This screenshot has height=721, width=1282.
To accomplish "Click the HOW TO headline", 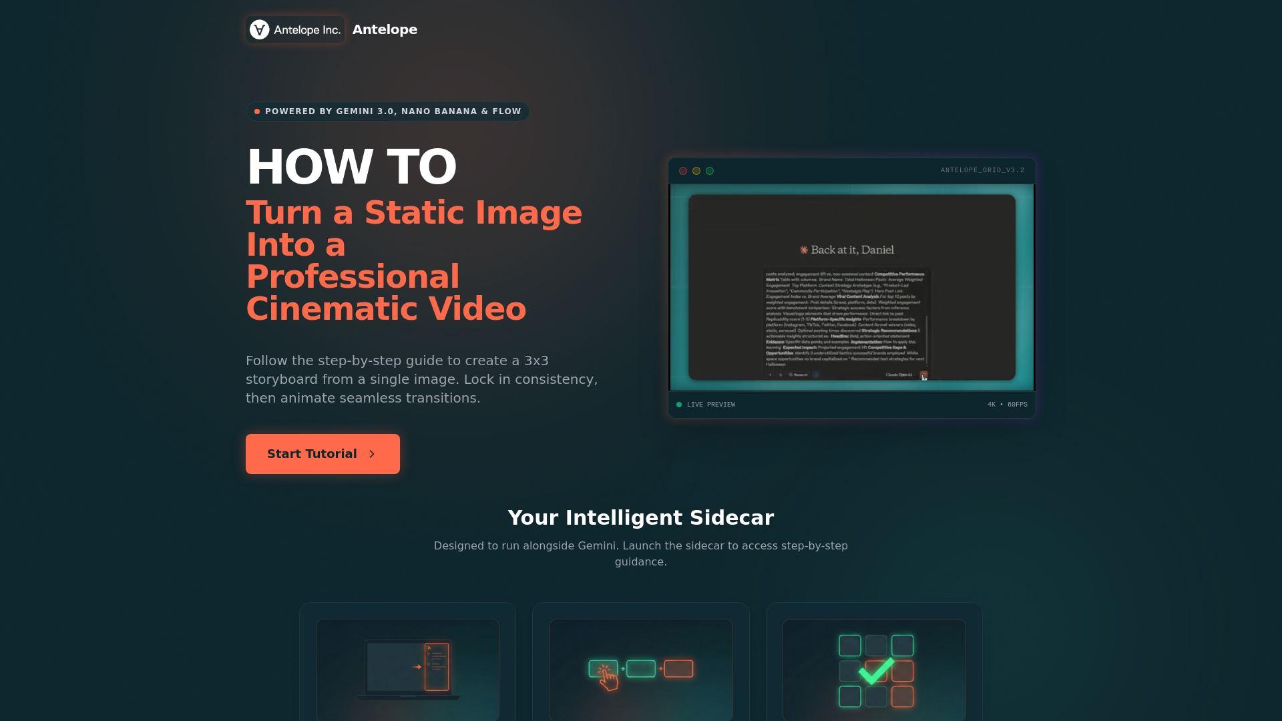I will click(x=352, y=166).
